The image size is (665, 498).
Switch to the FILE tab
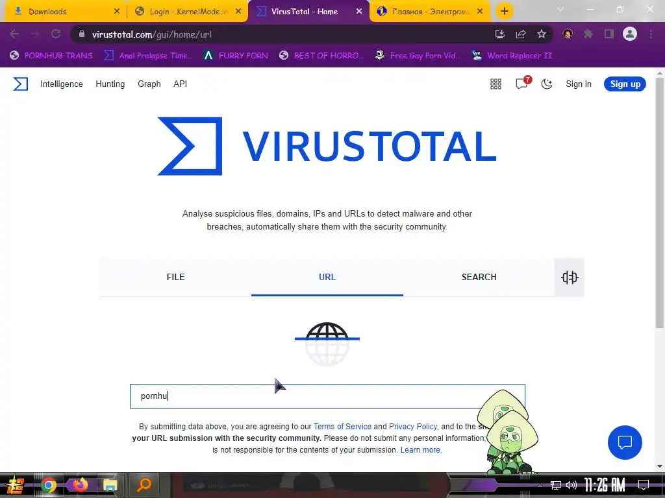coord(175,277)
